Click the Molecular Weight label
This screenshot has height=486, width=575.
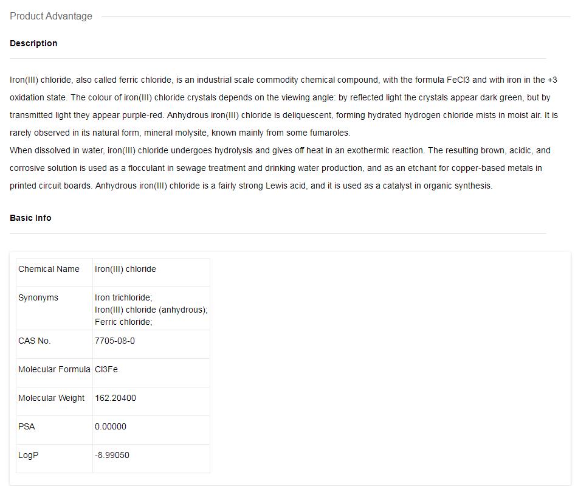(x=52, y=398)
